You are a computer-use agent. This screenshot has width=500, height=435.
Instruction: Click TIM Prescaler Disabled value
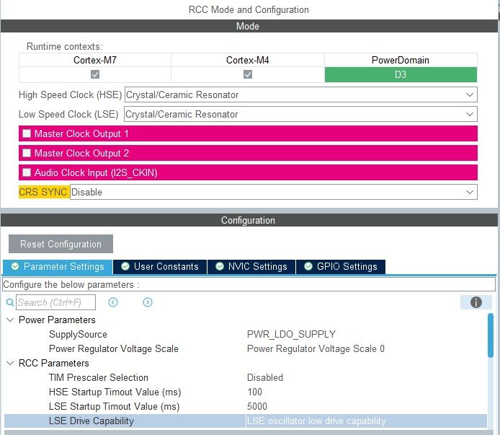265,377
